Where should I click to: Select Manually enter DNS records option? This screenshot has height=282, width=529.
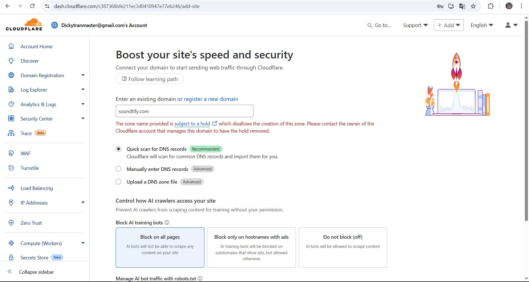point(118,169)
